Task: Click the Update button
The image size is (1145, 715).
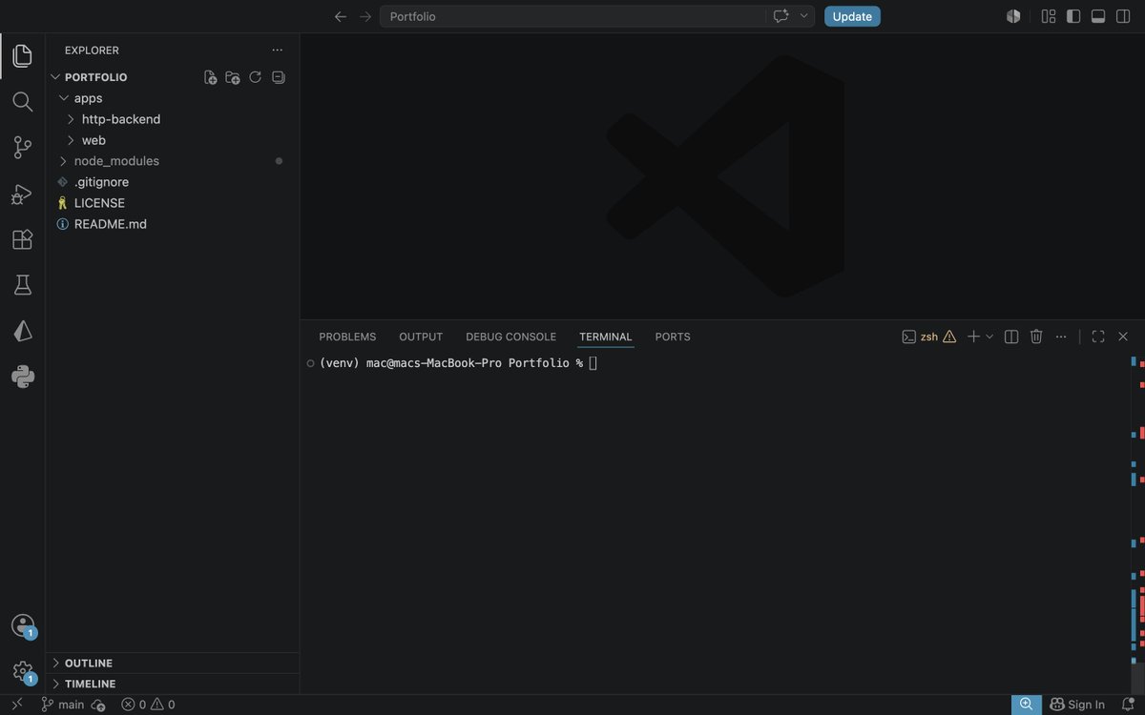Action: click(852, 16)
